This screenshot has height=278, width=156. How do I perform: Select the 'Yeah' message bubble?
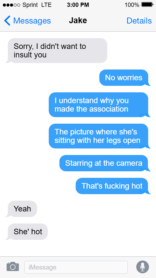[22, 209]
